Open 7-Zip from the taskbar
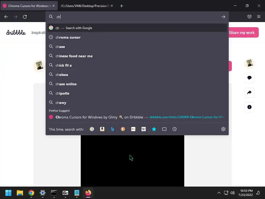Viewport: 265px width, 199px height. tap(65, 193)
